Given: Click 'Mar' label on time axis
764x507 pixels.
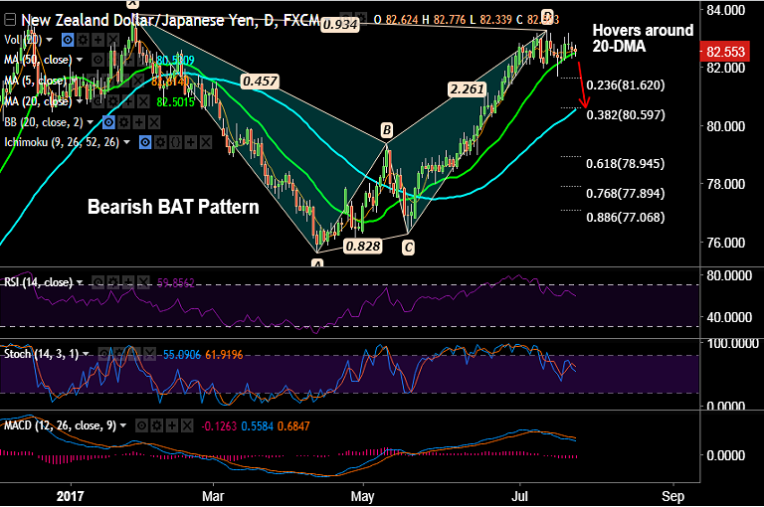Looking at the screenshot, I should (213, 496).
